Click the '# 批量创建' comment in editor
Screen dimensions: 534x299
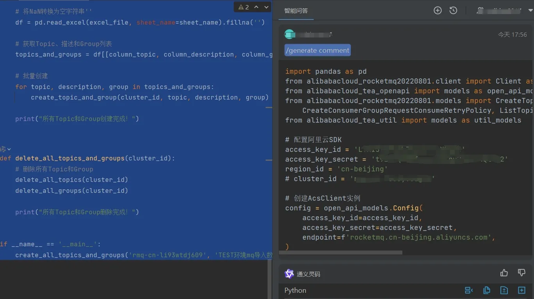click(31, 76)
